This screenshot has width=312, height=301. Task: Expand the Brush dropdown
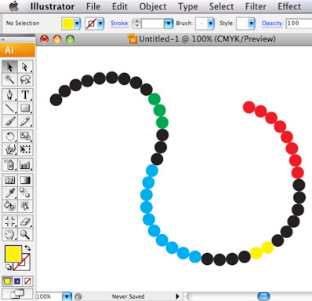coord(211,24)
